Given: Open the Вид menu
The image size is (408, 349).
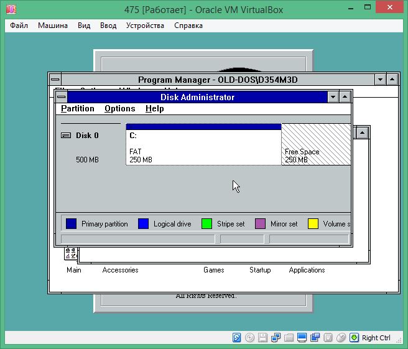Looking at the screenshot, I should pyautogui.click(x=84, y=26).
